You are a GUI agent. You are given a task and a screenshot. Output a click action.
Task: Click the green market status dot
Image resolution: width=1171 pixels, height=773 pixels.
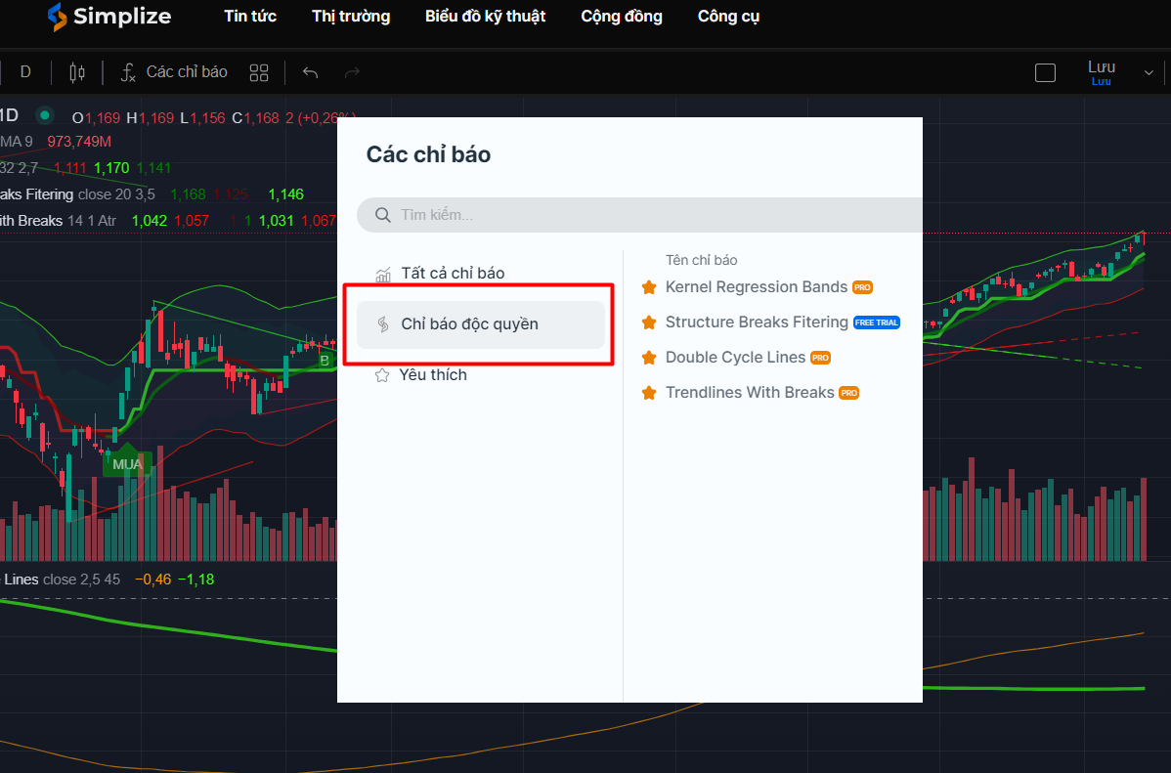(x=44, y=115)
